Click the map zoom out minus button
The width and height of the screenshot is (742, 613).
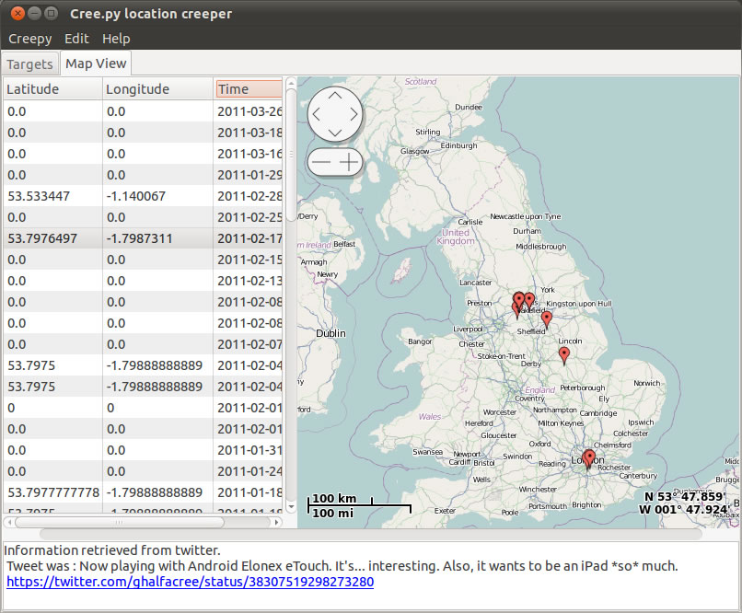click(321, 163)
